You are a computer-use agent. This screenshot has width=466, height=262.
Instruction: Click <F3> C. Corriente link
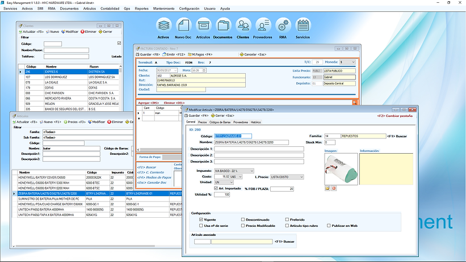pos(150,172)
